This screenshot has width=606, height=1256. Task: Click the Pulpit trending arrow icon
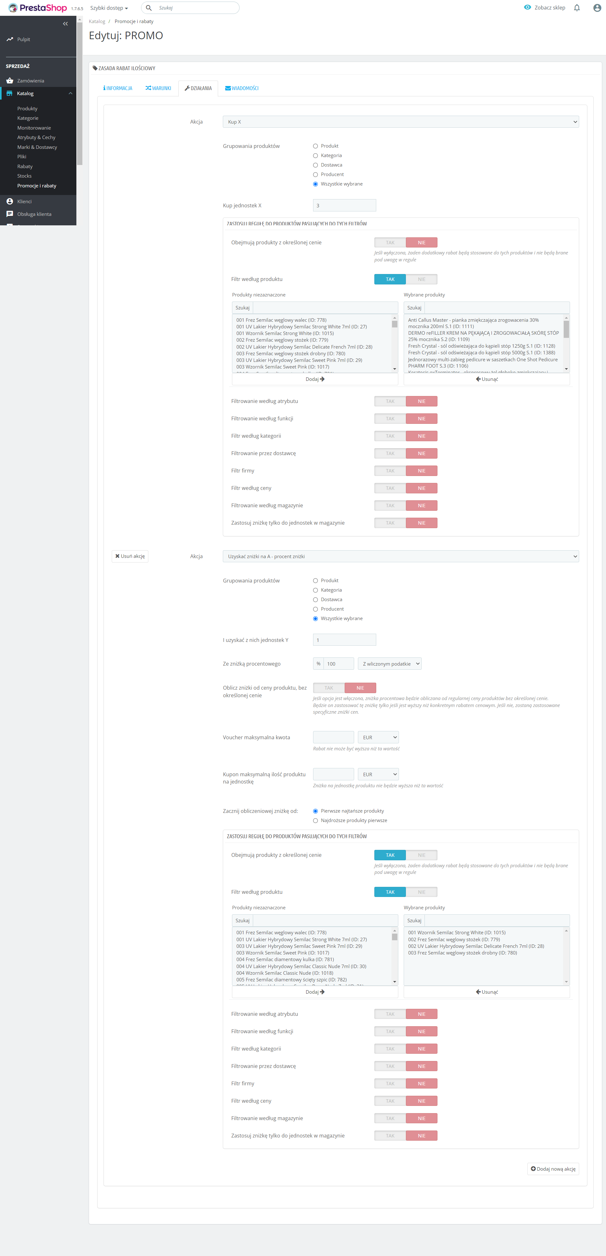[10, 39]
